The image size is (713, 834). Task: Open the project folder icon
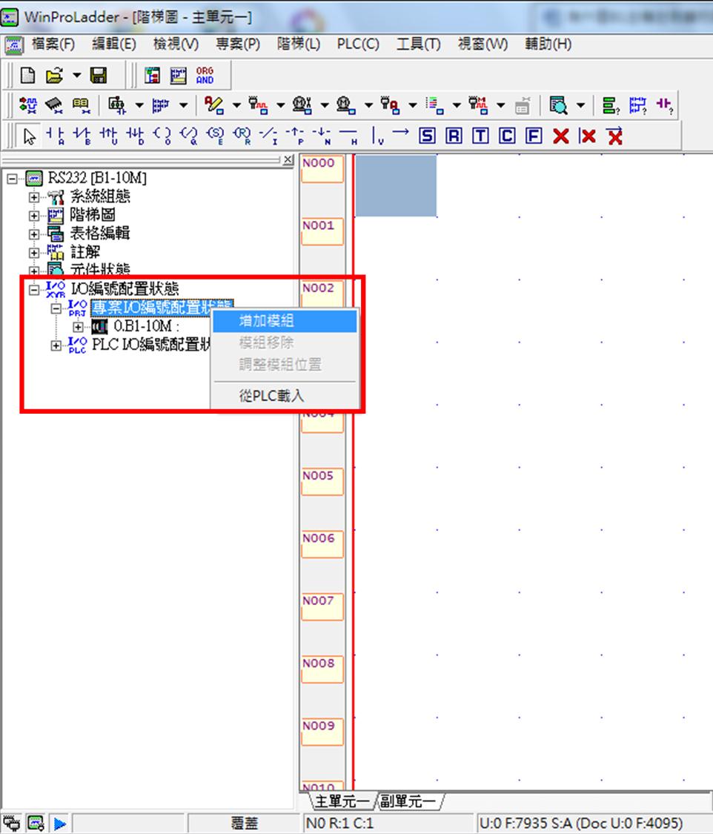pyautogui.click(x=53, y=76)
